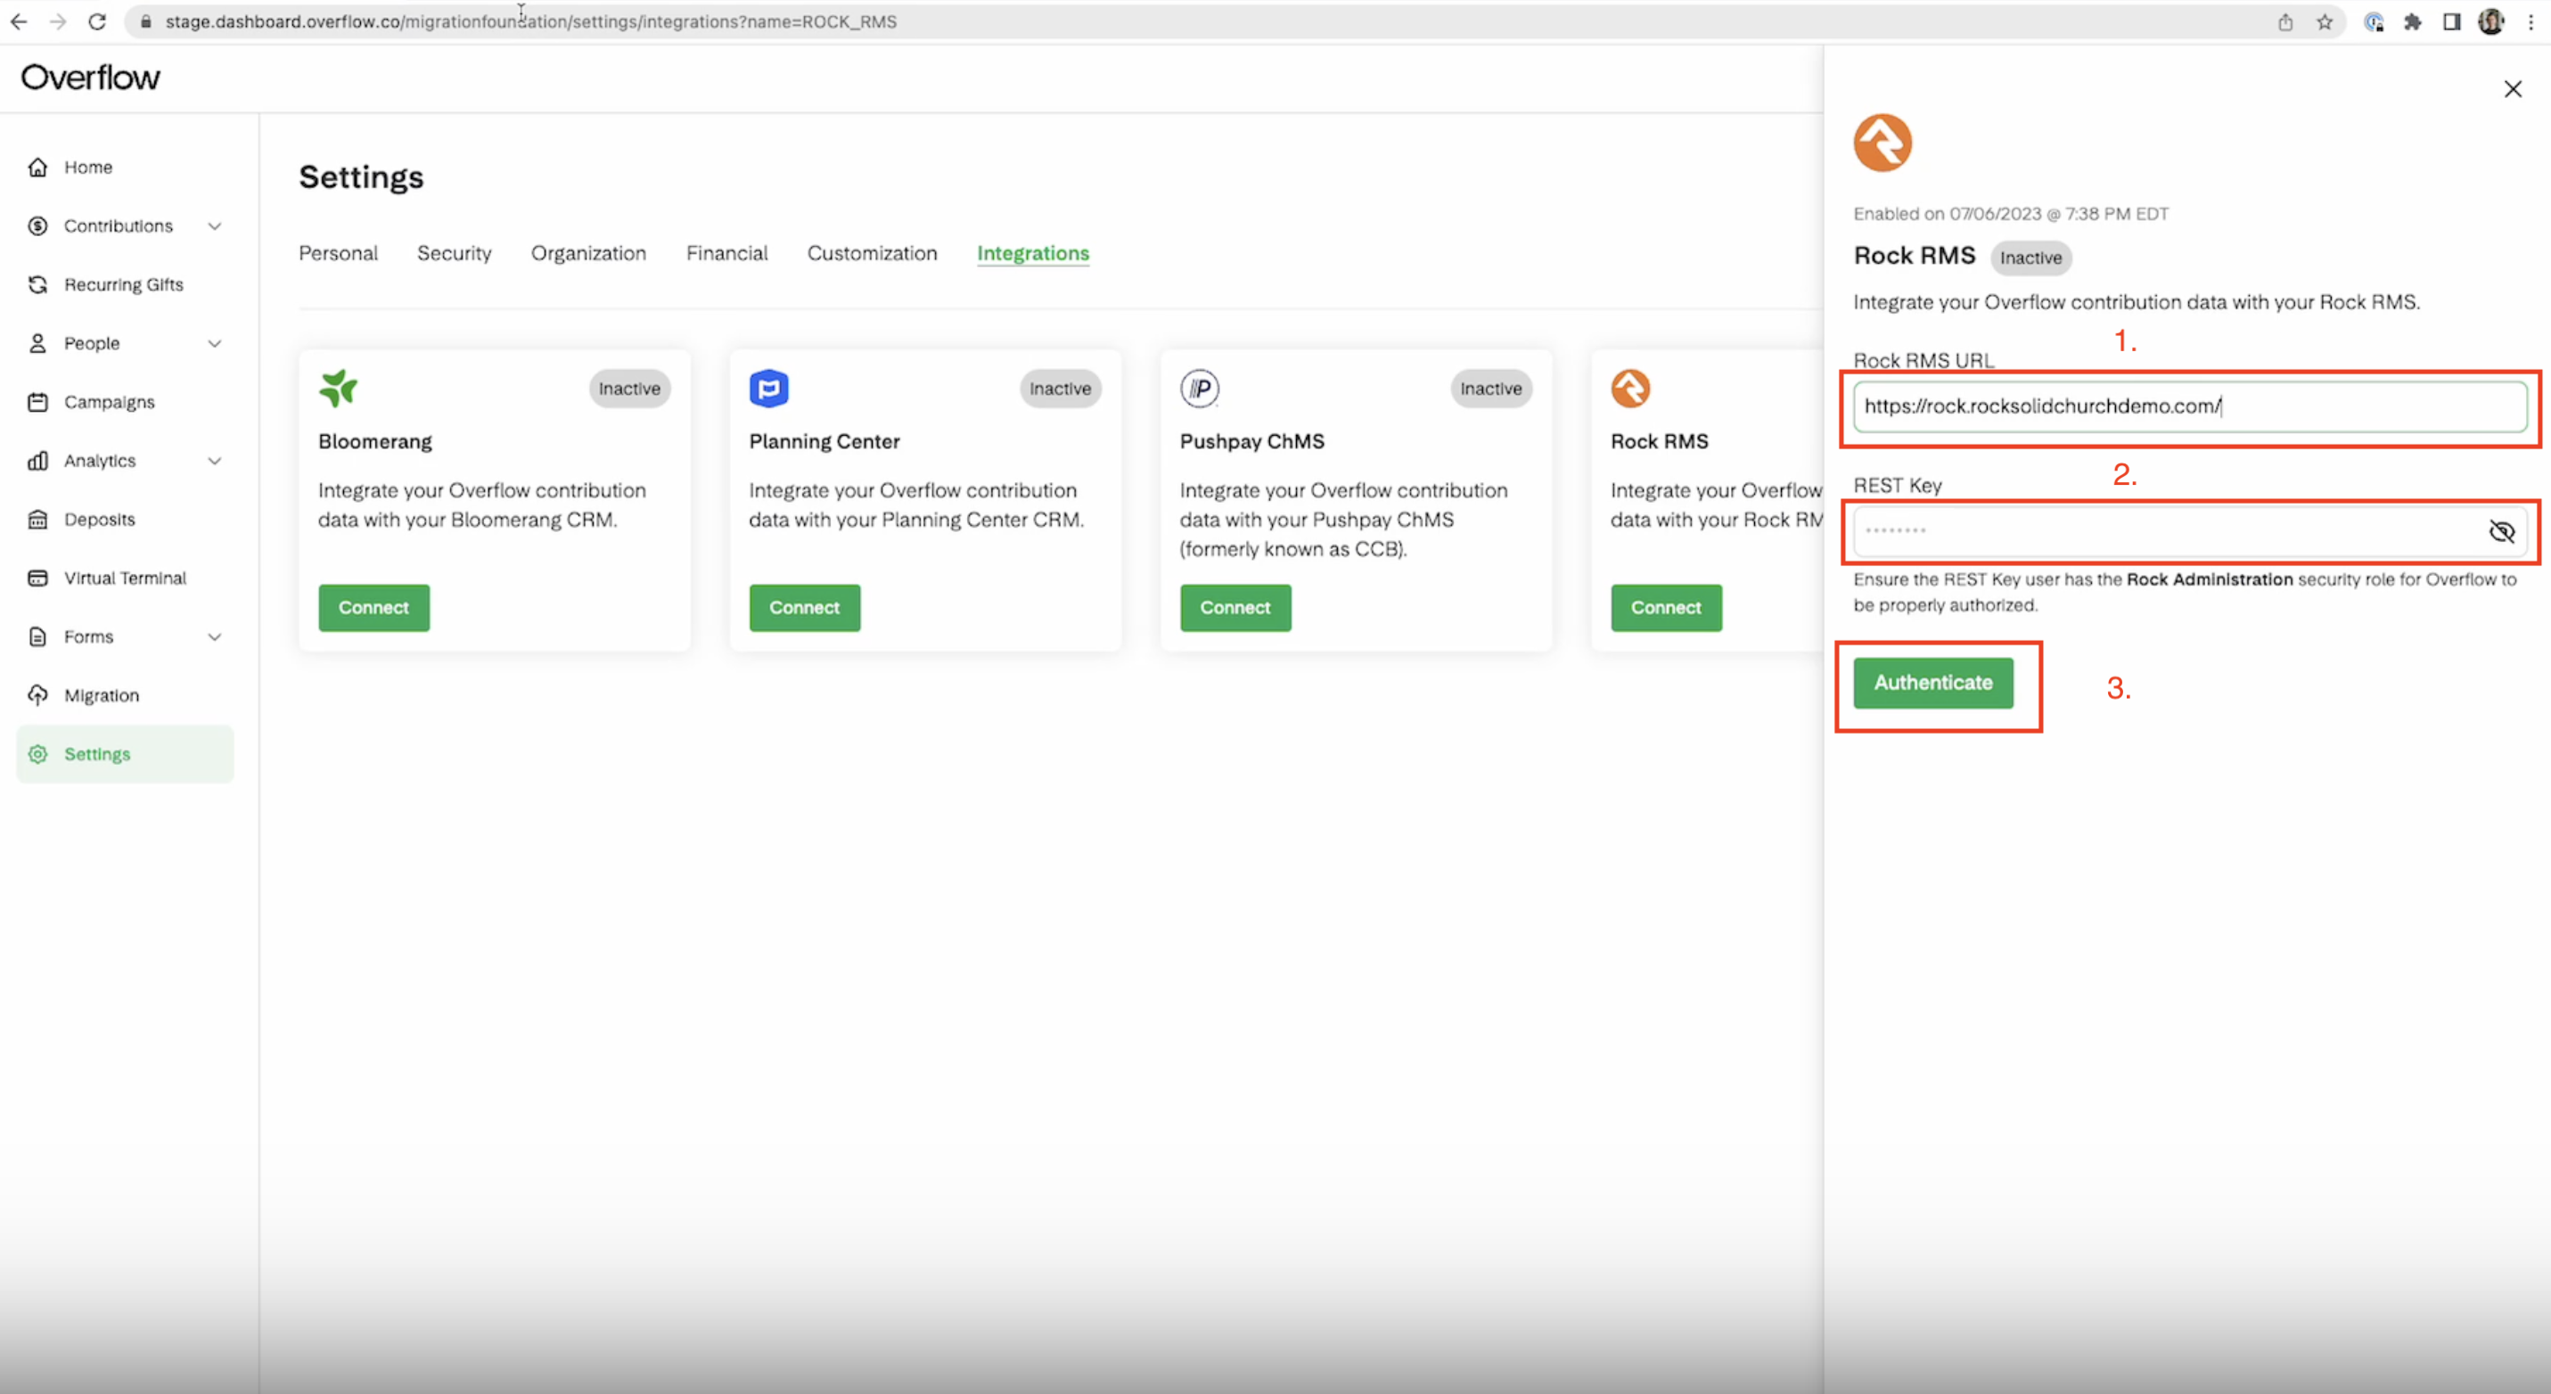The image size is (2551, 1394).
Task: Open the Deposits sidebar icon
Action: [37, 519]
